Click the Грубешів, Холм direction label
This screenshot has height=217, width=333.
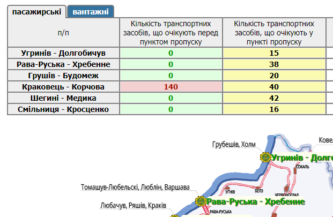pyautogui.click(x=234, y=145)
